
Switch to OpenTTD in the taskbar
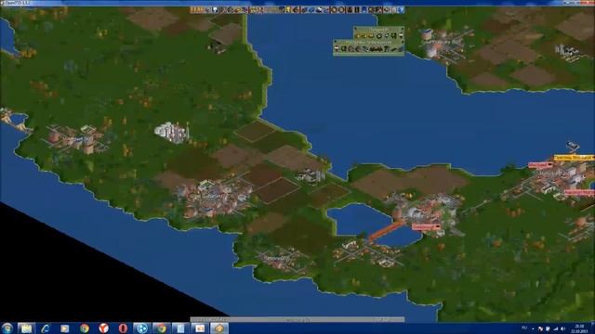point(219,328)
